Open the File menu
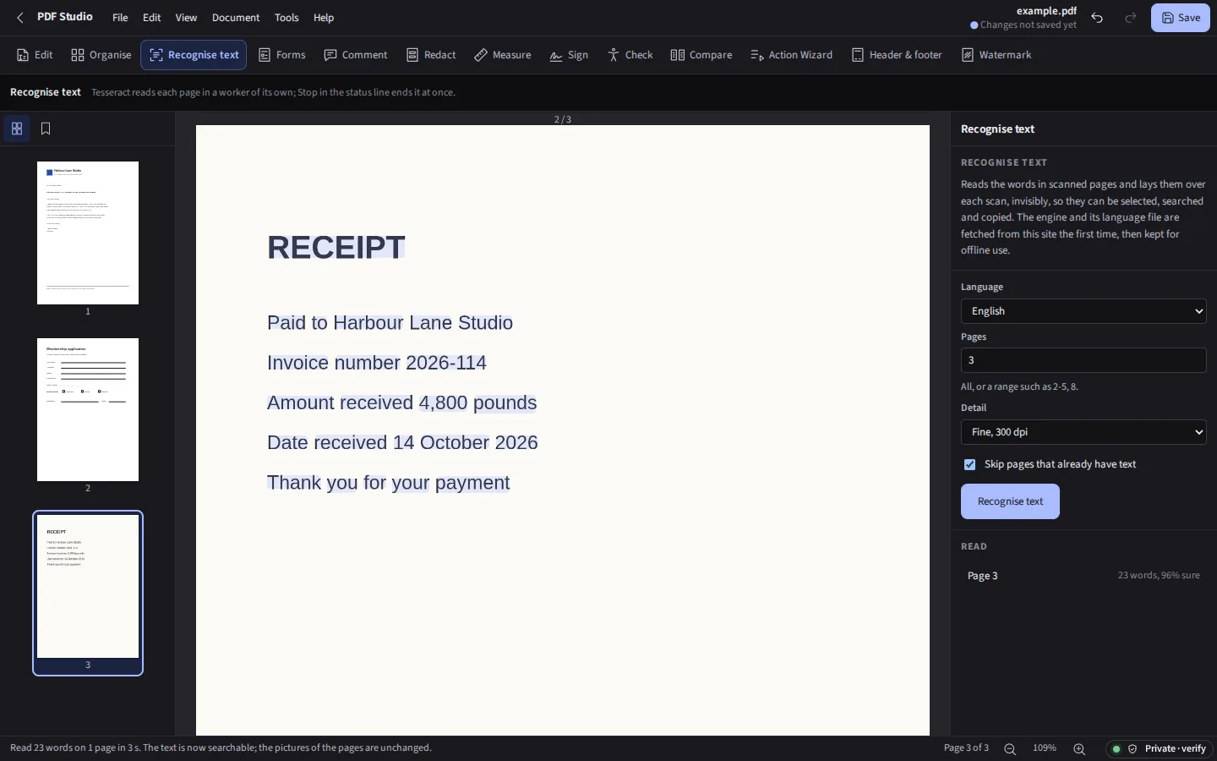Viewport: 1217px width, 761px height. pos(120,18)
